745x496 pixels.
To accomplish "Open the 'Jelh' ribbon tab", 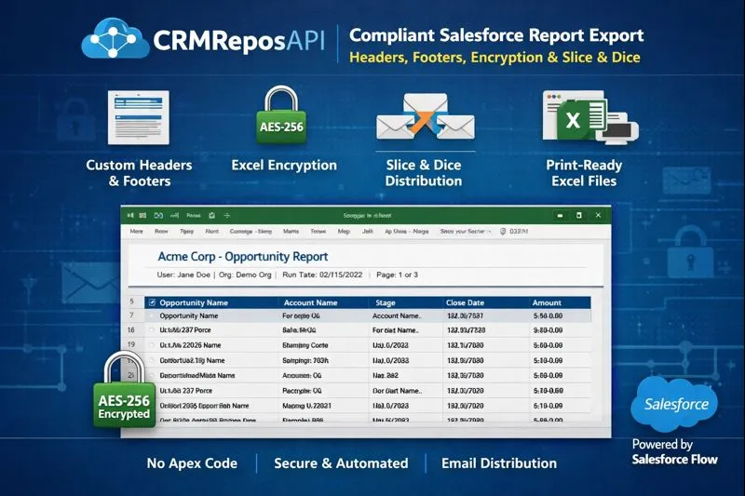I will 368,232.
